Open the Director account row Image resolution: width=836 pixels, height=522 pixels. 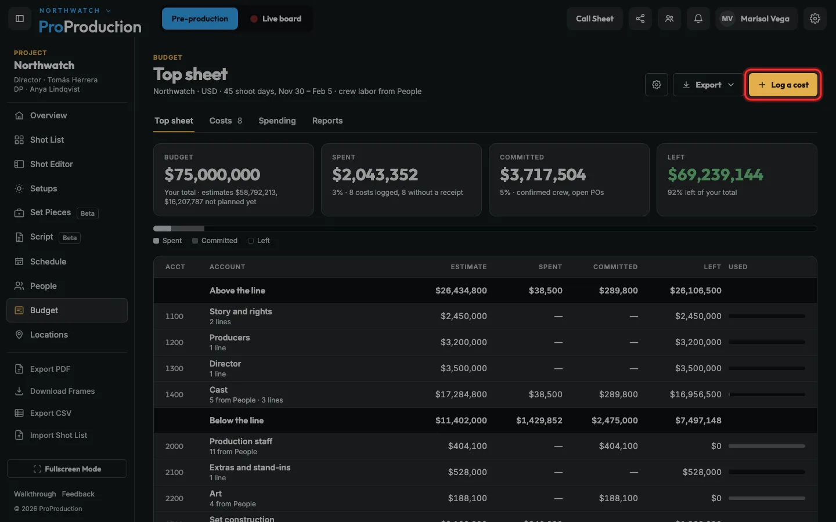485,368
